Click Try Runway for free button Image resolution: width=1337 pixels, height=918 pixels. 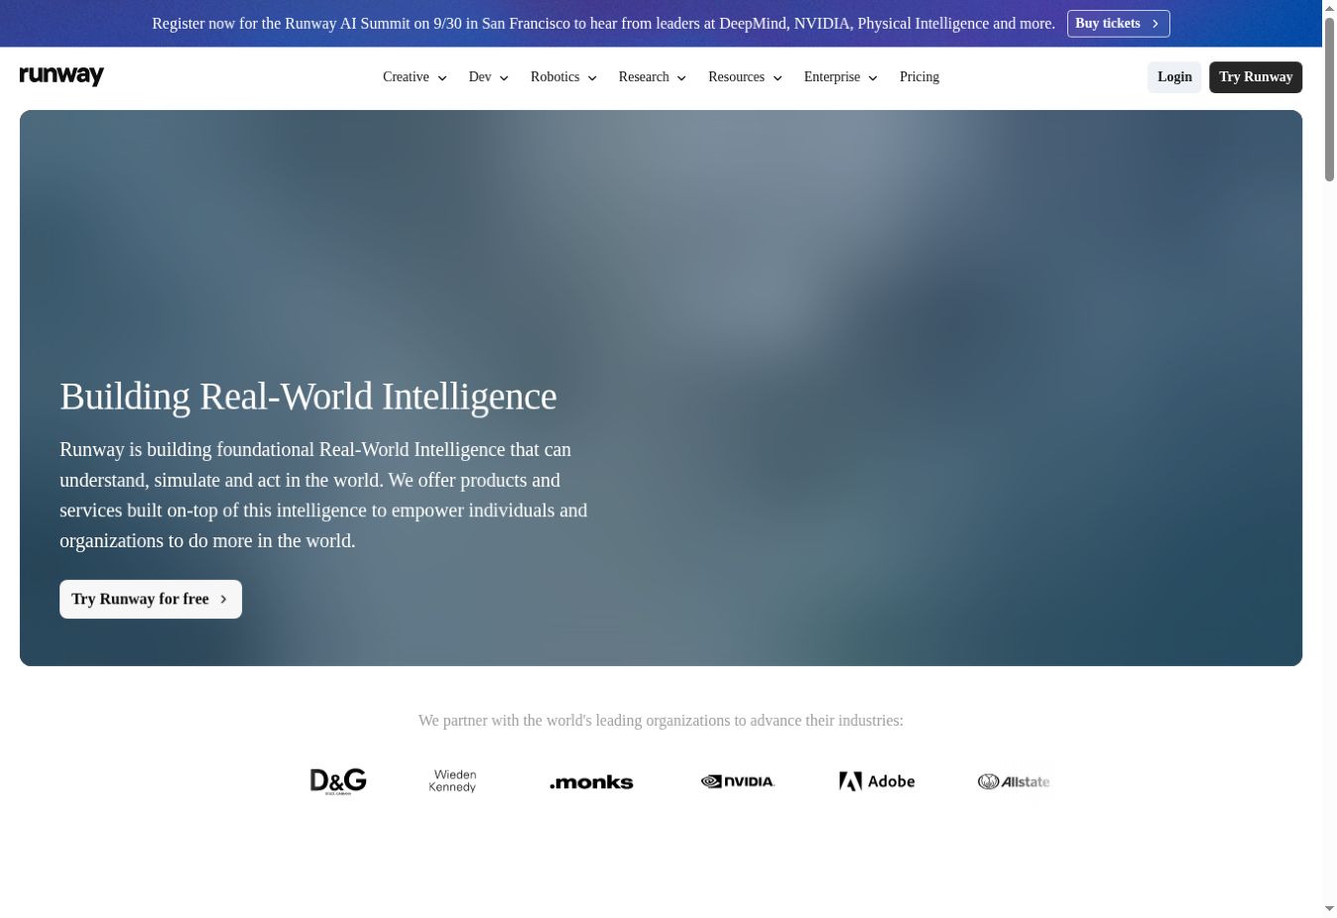[x=151, y=599]
